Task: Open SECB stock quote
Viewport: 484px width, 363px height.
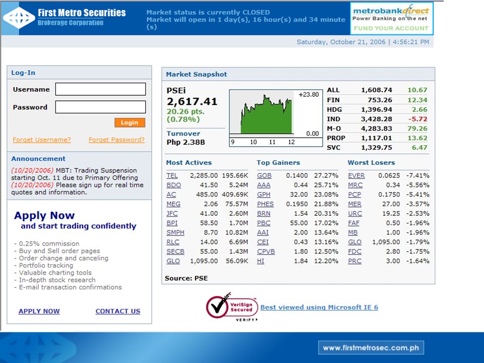Action: (x=175, y=252)
